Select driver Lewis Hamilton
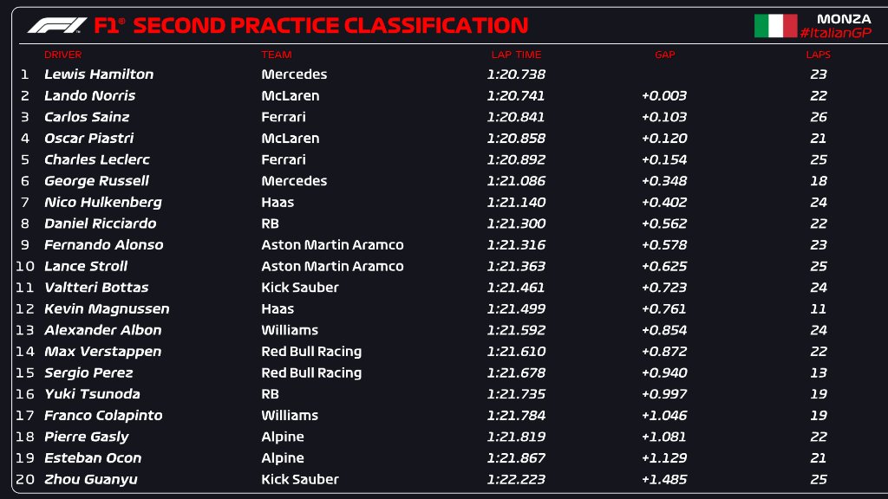This screenshot has height=499, width=888. pyautogui.click(x=99, y=75)
